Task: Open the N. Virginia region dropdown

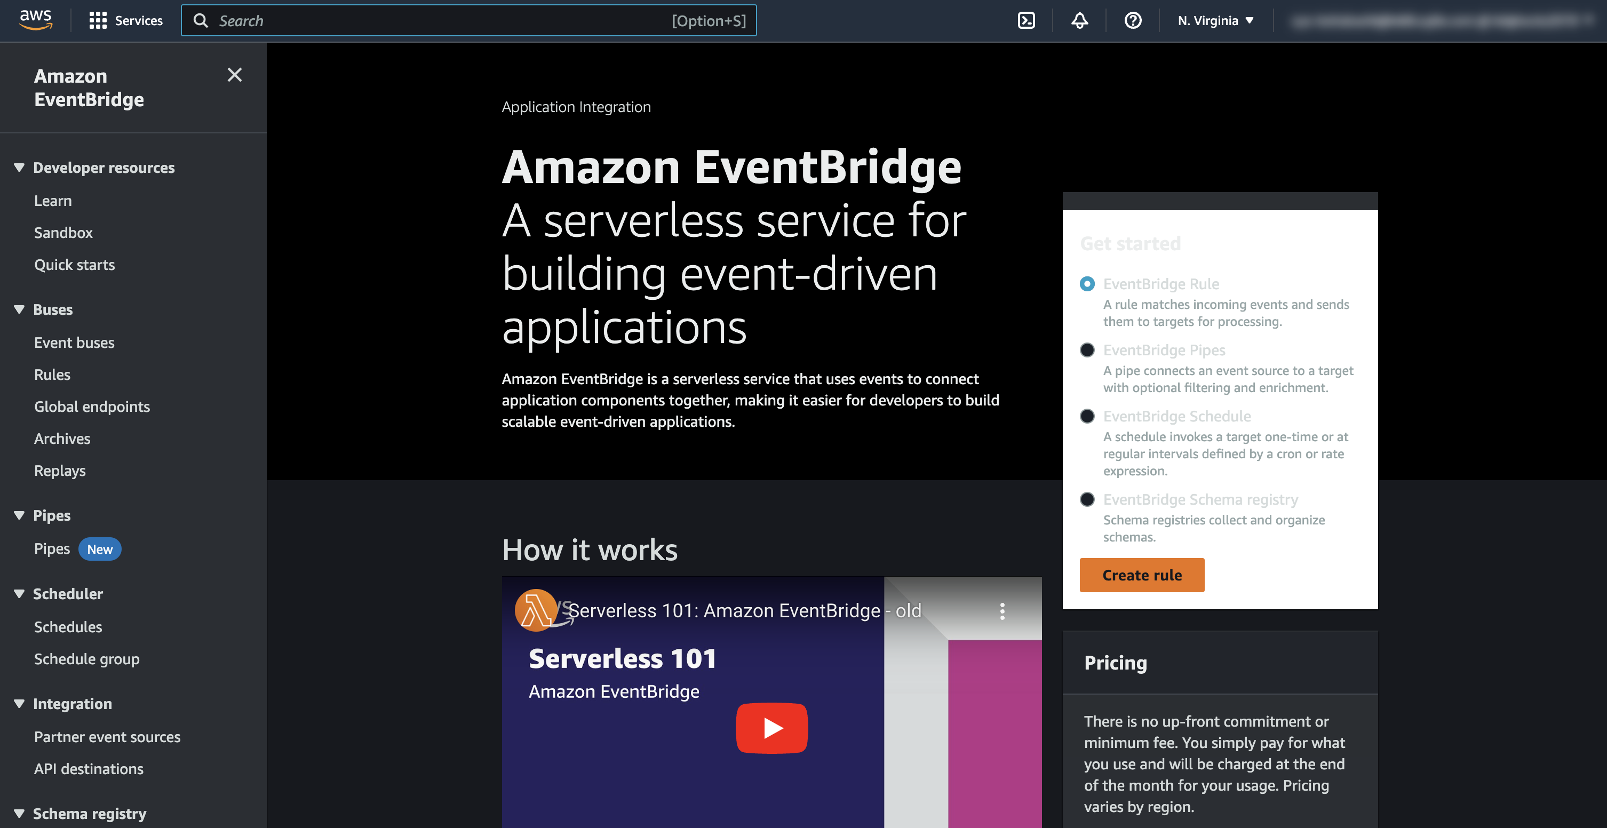Action: tap(1213, 20)
